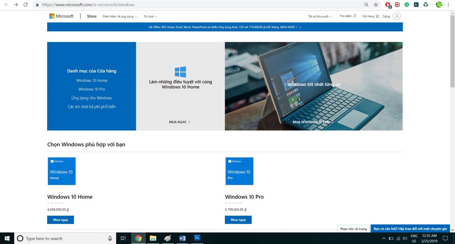Click the Windows 10 Pro product tile
Image resolution: width=455 pixels, height=244 pixels.
[239, 171]
